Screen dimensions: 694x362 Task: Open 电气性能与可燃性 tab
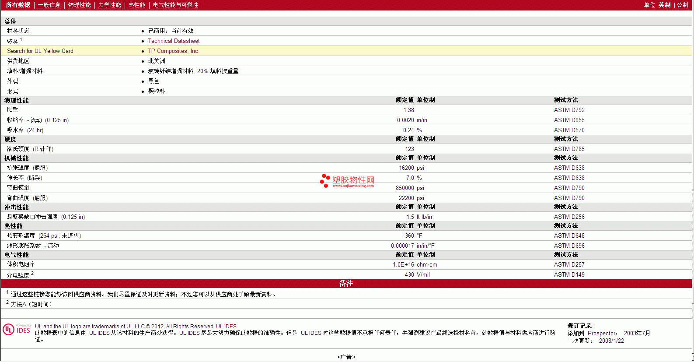pos(176,5)
